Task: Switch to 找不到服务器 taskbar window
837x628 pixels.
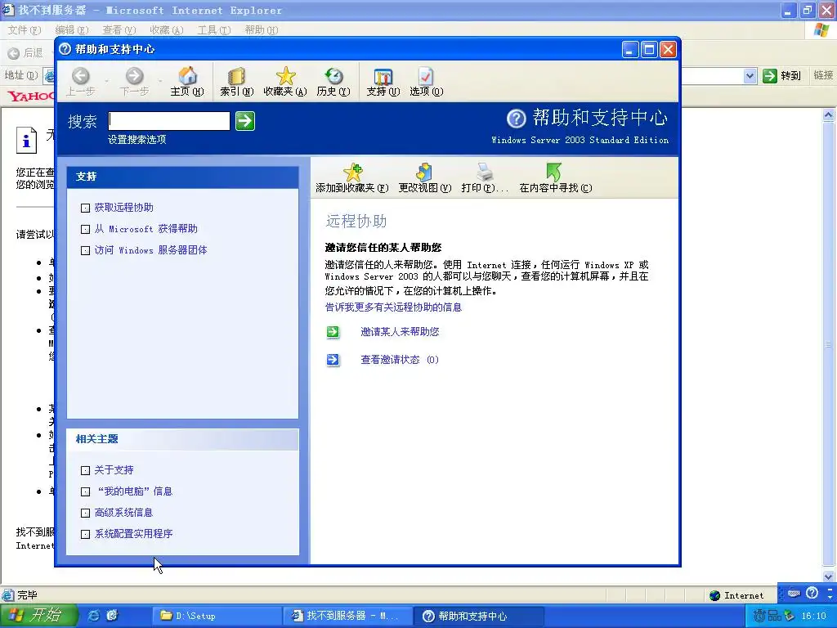Action: [x=347, y=616]
